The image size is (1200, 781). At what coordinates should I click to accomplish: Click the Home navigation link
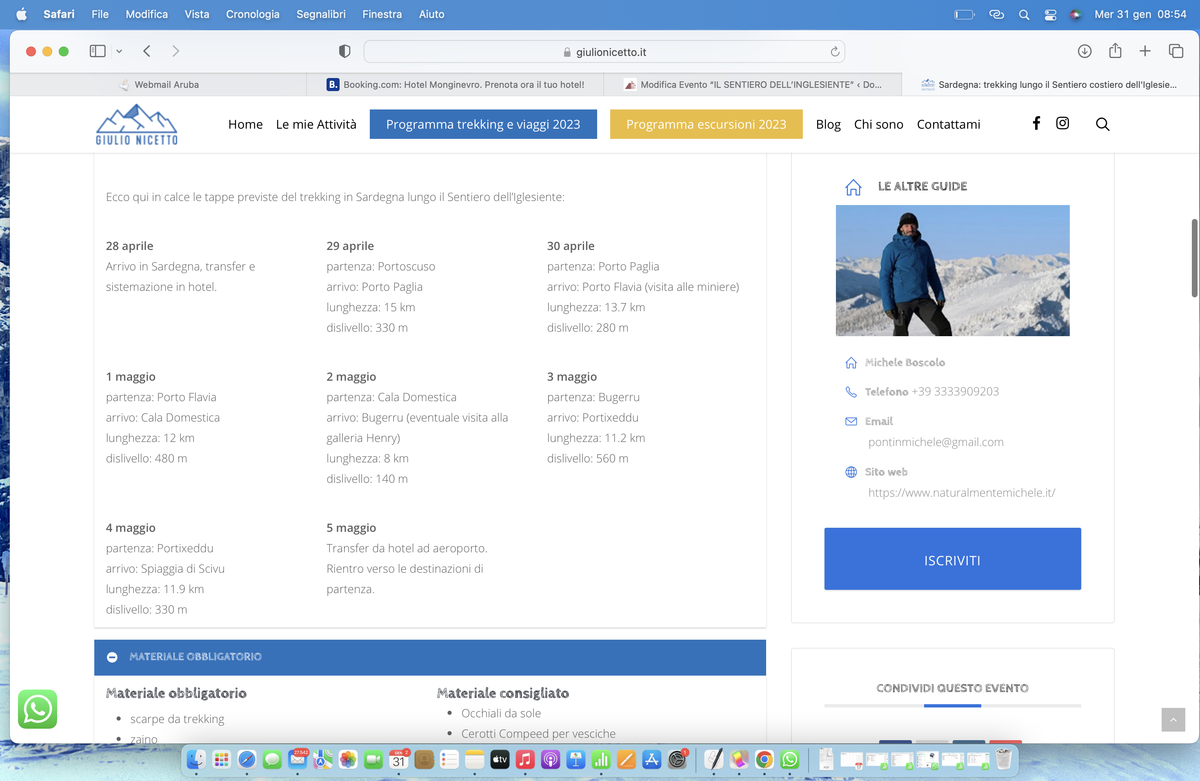point(245,124)
